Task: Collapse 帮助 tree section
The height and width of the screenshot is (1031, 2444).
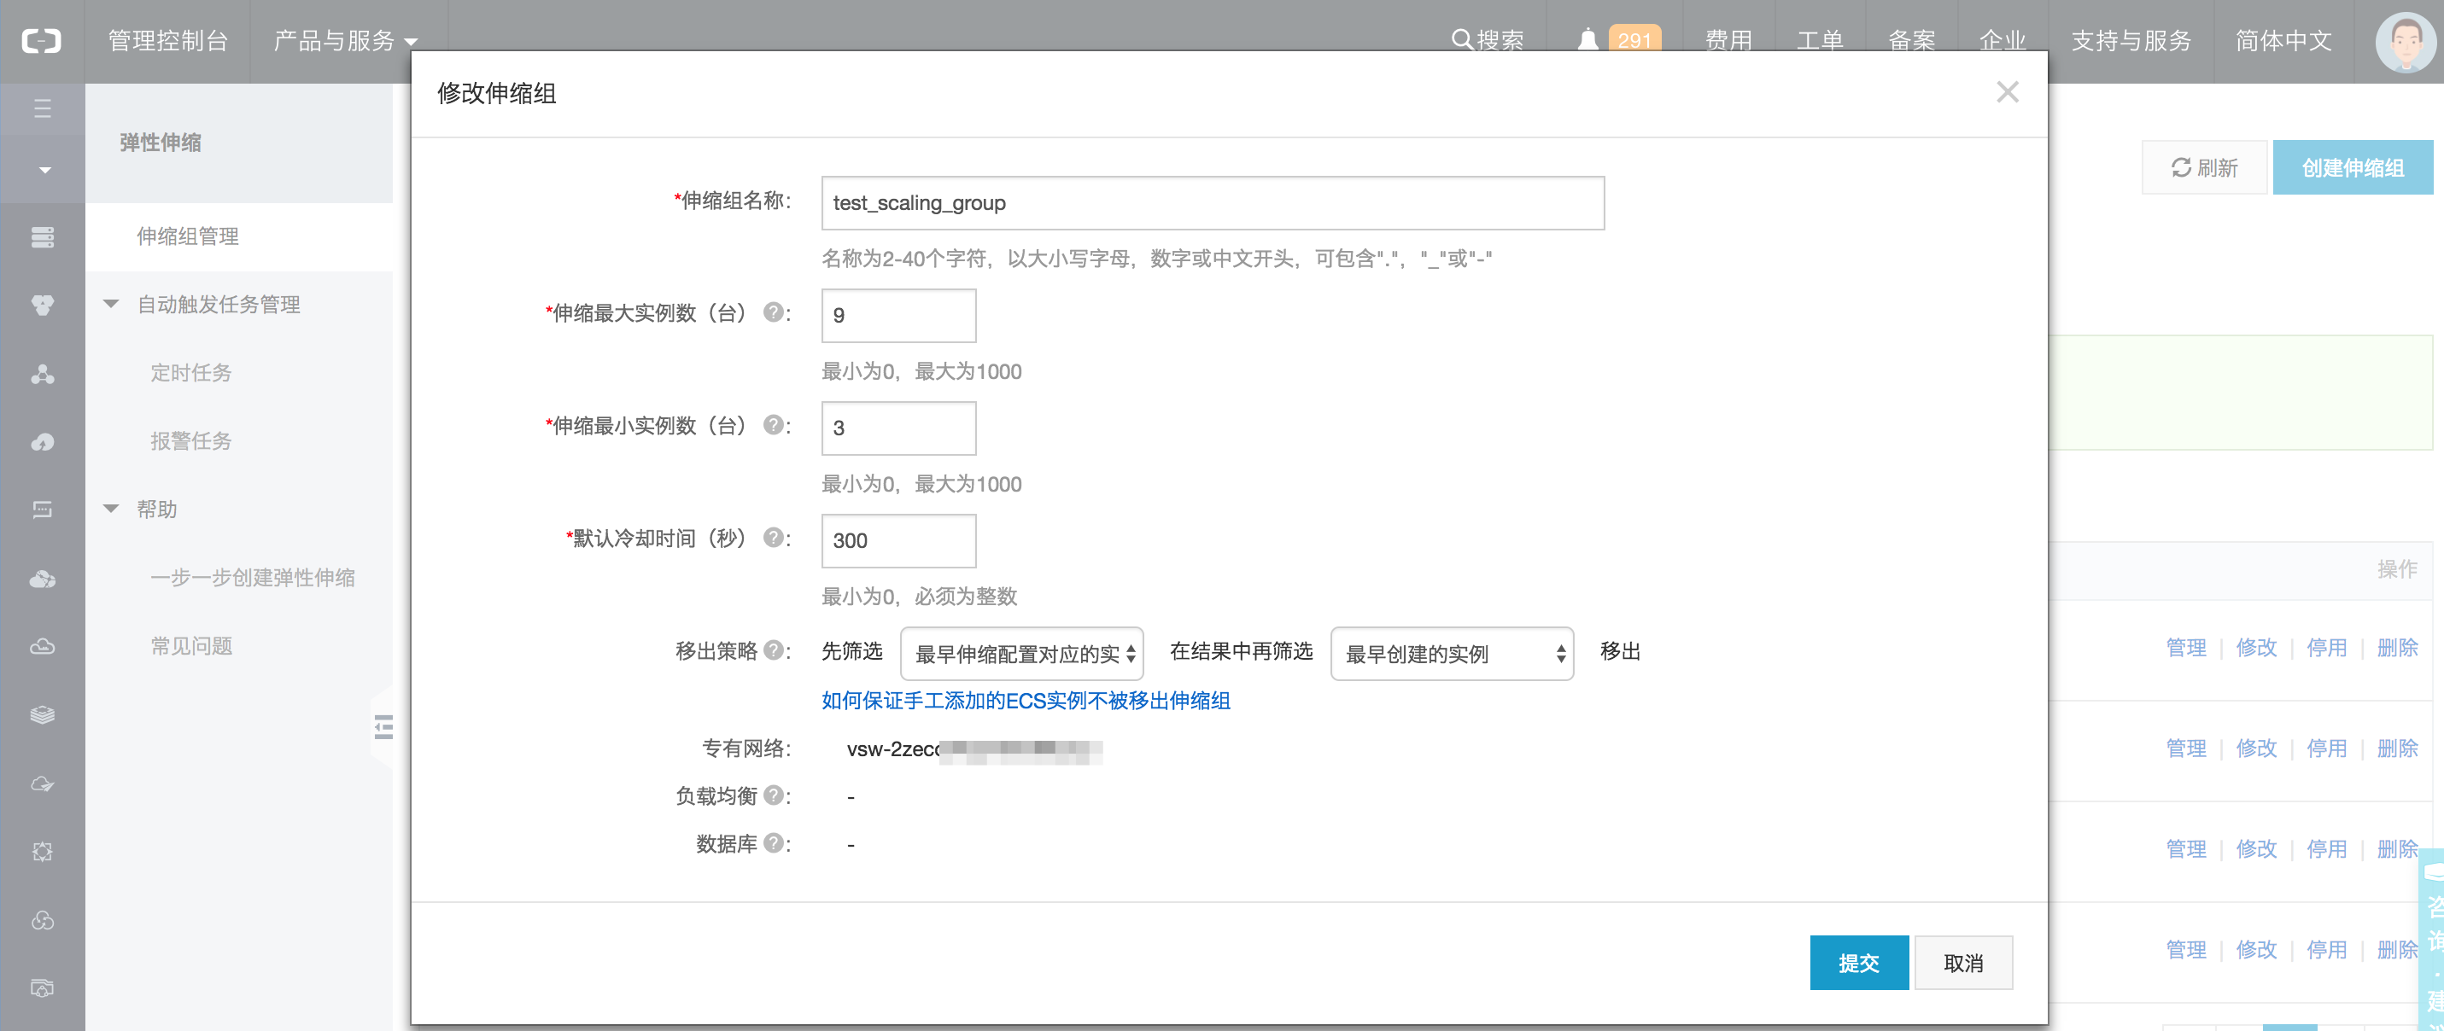Action: [111, 510]
